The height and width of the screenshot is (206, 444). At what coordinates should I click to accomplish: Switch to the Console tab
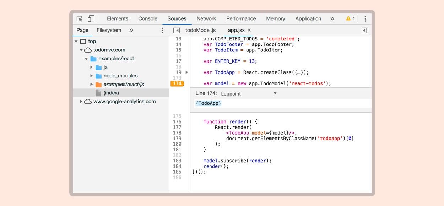point(148,19)
